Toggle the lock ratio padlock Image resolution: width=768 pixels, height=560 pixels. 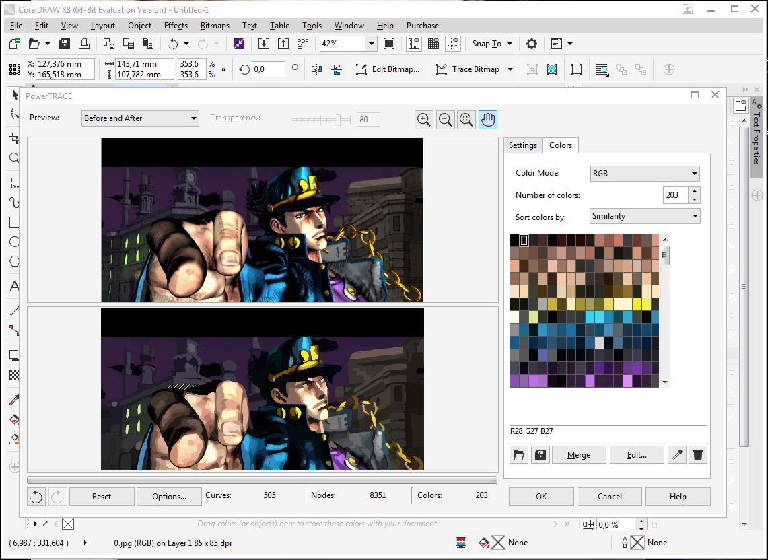pos(224,69)
